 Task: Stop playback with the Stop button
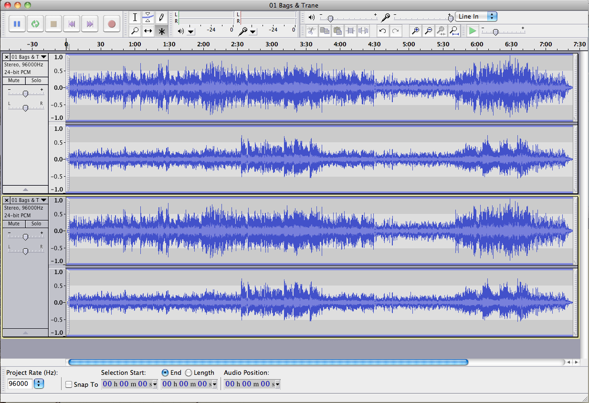point(53,23)
